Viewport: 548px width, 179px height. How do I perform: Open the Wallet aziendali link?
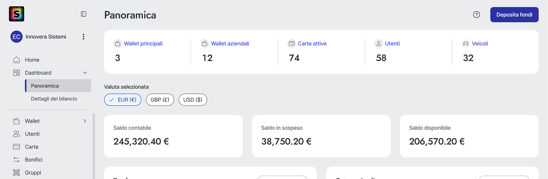230,44
